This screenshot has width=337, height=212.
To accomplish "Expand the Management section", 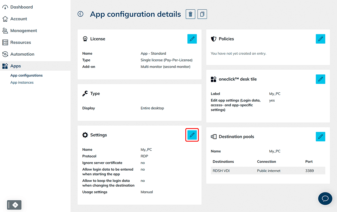I will pos(24,31).
